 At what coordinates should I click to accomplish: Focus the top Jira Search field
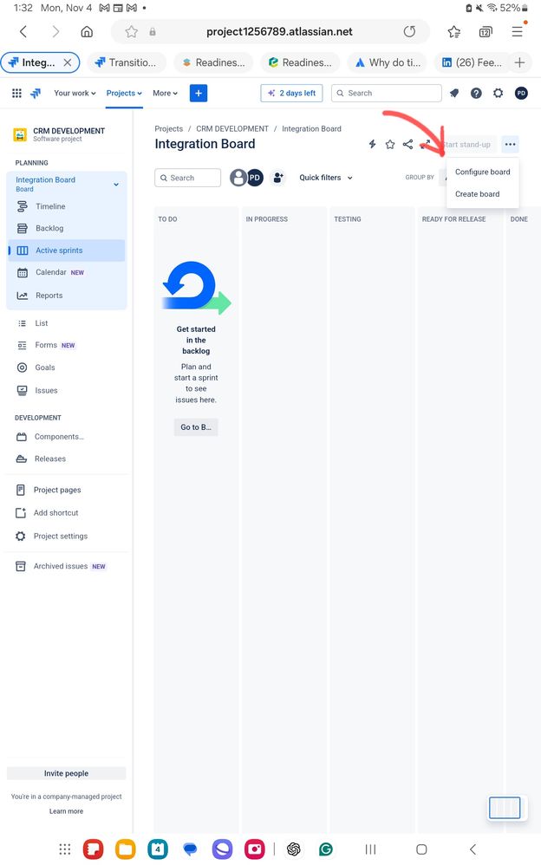click(x=387, y=94)
